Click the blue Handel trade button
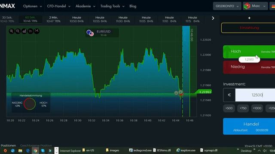 [x=249, y=127]
